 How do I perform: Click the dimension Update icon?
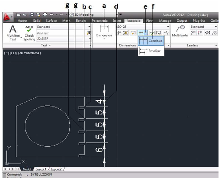click(159, 33)
